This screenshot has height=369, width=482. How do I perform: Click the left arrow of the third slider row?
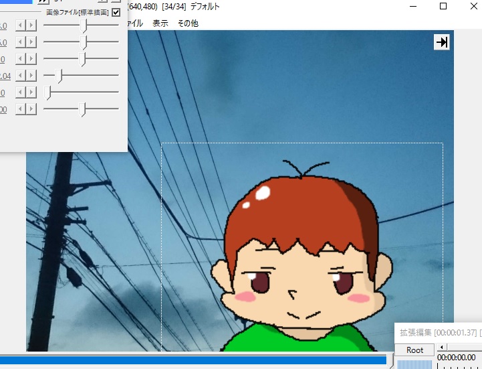pos(20,58)
